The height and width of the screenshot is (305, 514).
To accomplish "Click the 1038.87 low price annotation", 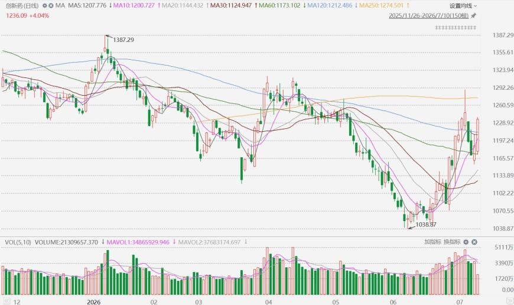I will (426, 225).
